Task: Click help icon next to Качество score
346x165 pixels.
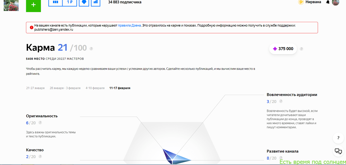Action: coord(40,157)
